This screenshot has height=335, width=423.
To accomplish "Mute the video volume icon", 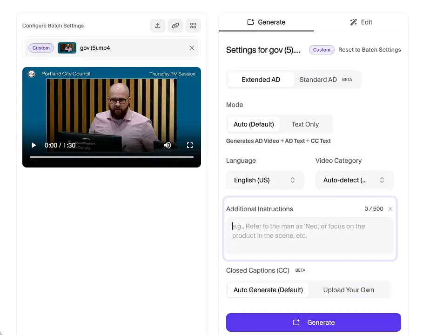I will point(168,145).
